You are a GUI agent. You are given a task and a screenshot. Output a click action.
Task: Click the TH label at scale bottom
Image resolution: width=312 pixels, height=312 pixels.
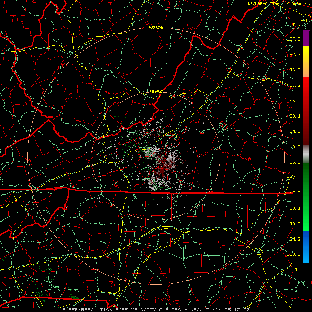pos(298,270)
